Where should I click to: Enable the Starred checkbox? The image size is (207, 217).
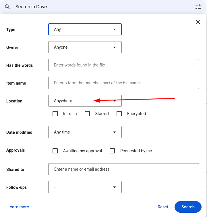pos(87,114)
